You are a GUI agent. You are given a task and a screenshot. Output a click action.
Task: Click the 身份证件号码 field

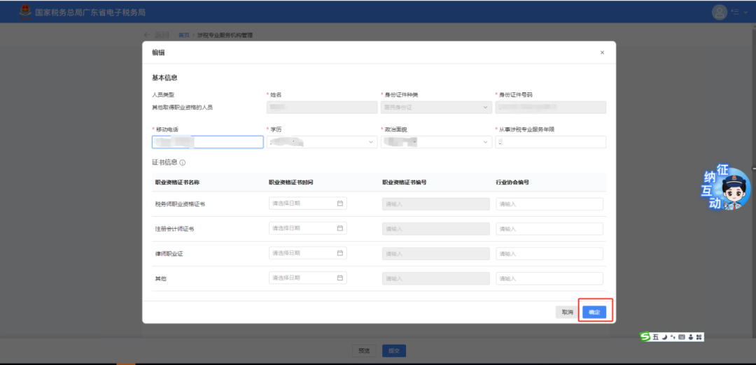(x=551, y=108)
